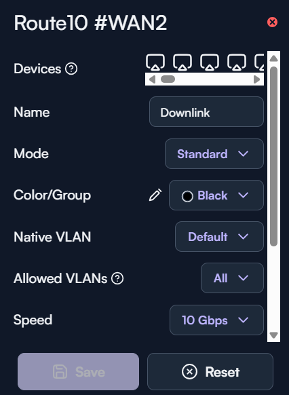
Task: Click the vertical scrollbar down arrow
Action: tap(273, 335)
